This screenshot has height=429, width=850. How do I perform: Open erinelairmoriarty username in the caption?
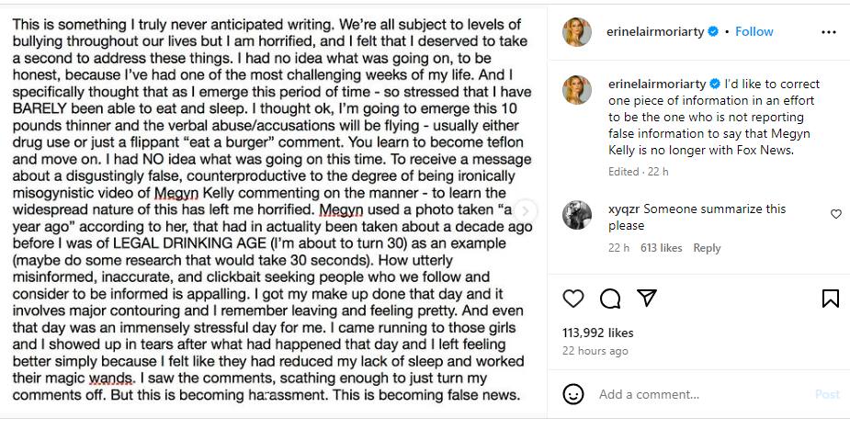tap(656, 84)
